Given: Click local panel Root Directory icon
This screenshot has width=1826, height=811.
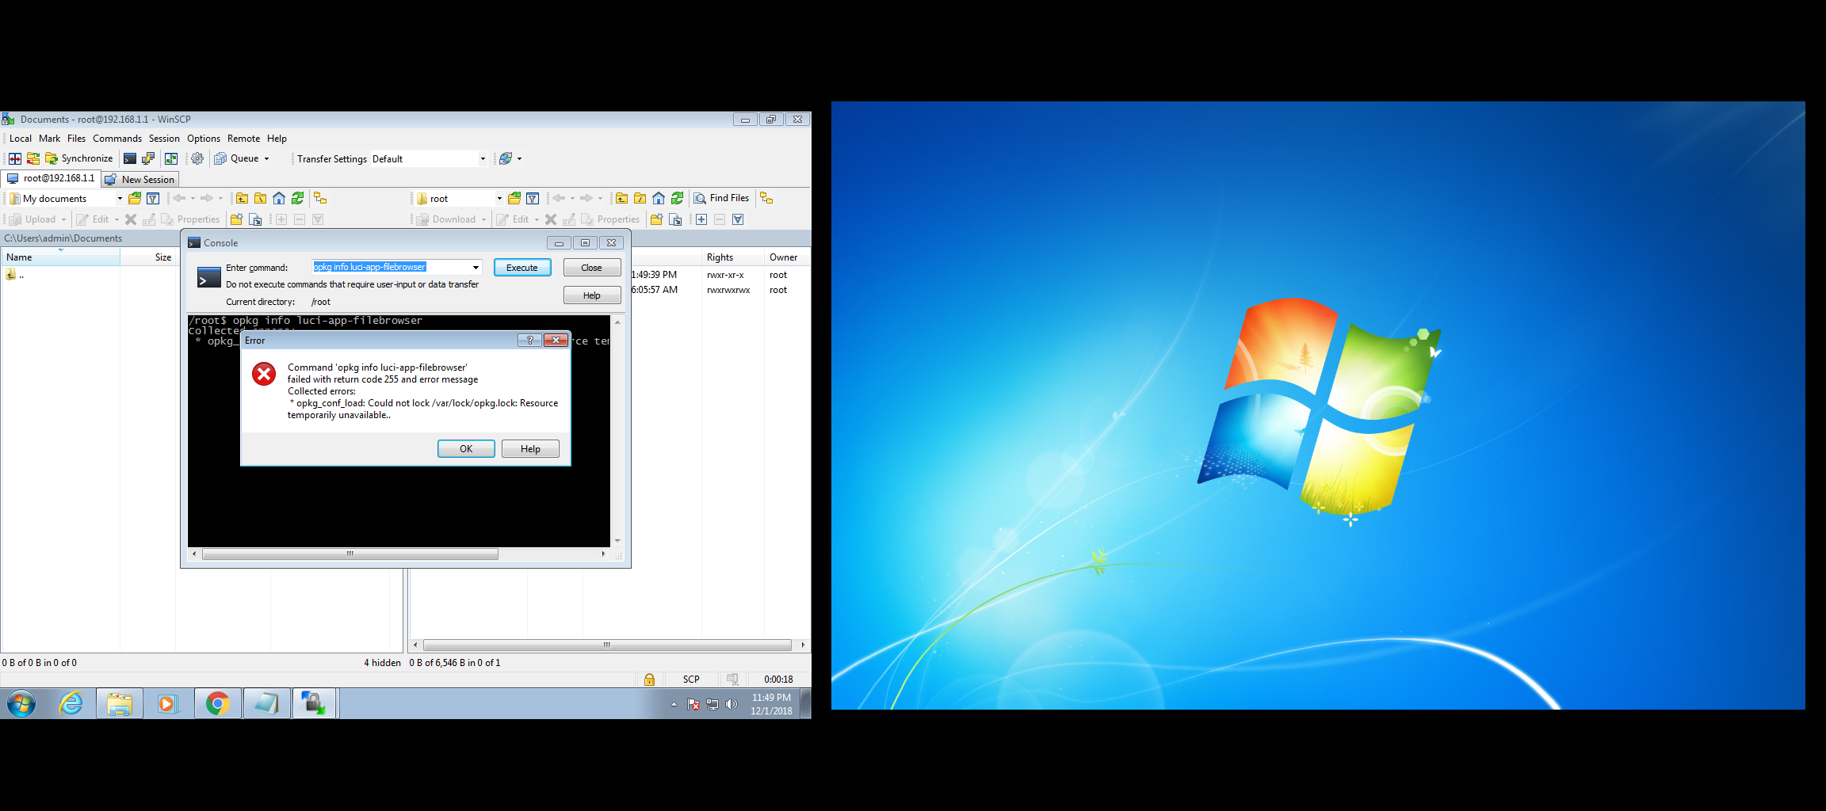Looking at the screenshot, I should point(260,198).
